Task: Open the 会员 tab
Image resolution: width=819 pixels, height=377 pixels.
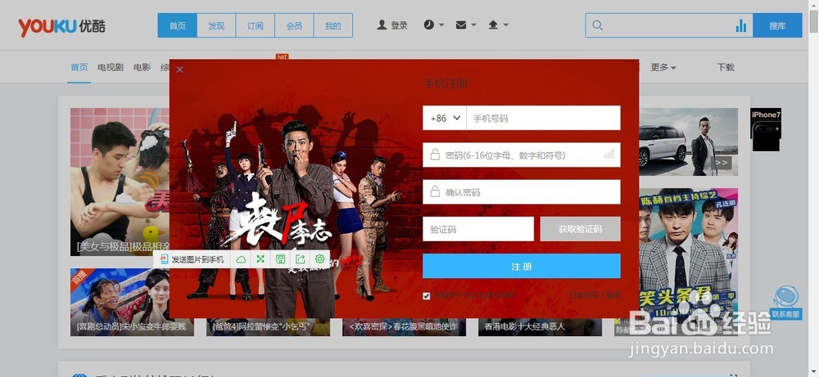Action: 294,25
